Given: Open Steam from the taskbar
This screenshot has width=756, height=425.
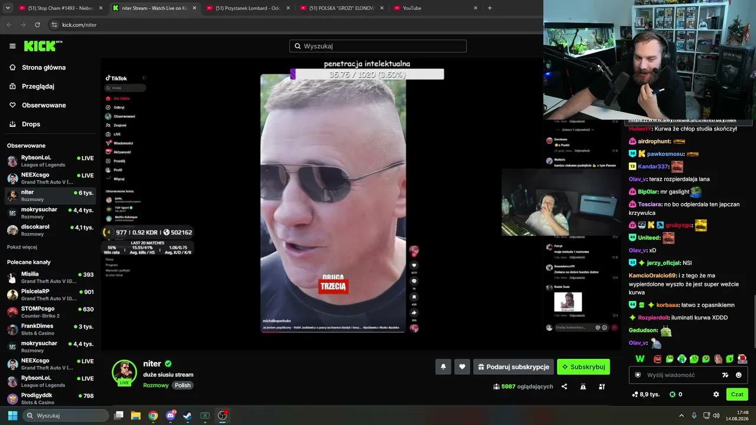Looking at the screenshot, I should [x=187, y=416].
